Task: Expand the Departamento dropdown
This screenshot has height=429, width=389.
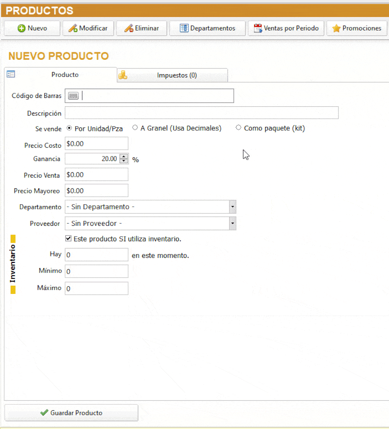Action: pyautogui.click(x=233, y=207)
